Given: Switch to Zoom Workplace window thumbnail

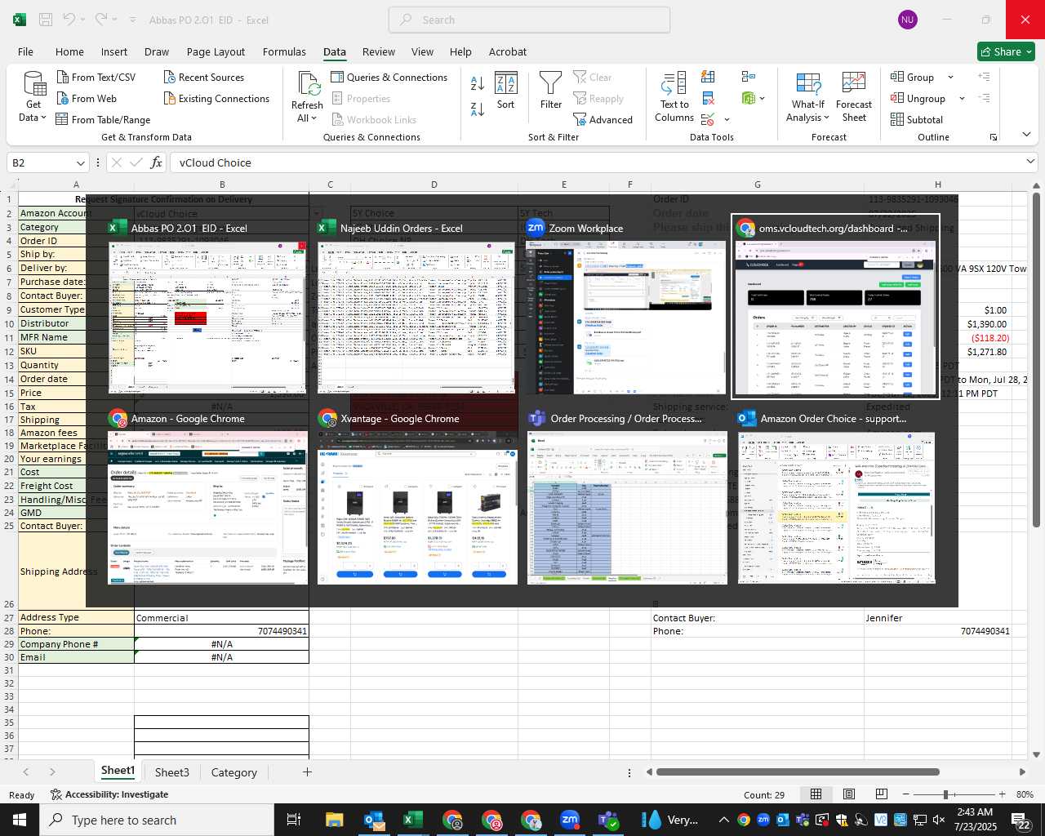Looking at the screenshot, I should 626,307.
